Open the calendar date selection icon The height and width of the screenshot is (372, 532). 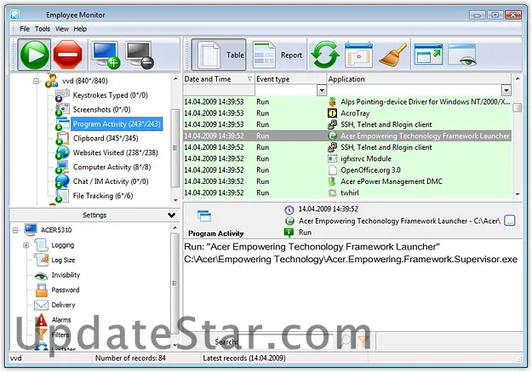(358, 55)
